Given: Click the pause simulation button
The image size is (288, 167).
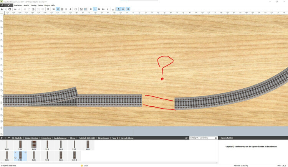Looking at the screenshot, I should click(x=91, y=9).
